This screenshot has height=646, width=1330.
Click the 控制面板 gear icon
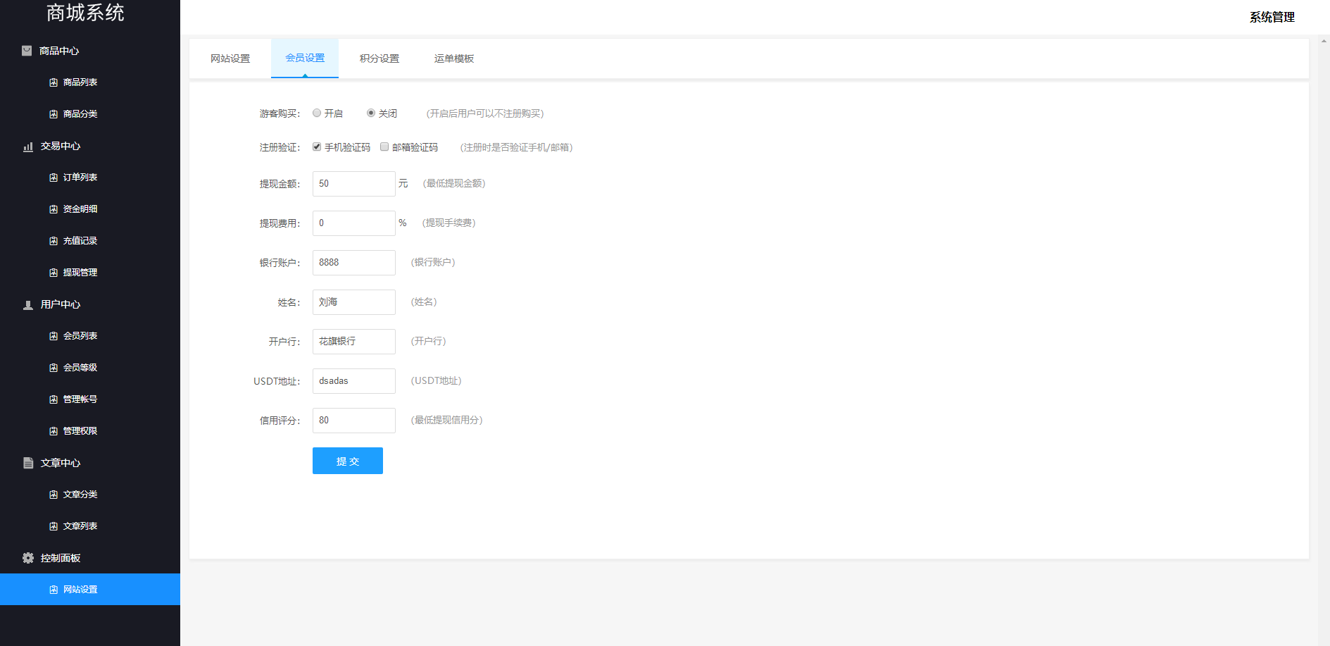tap(28, 558)
